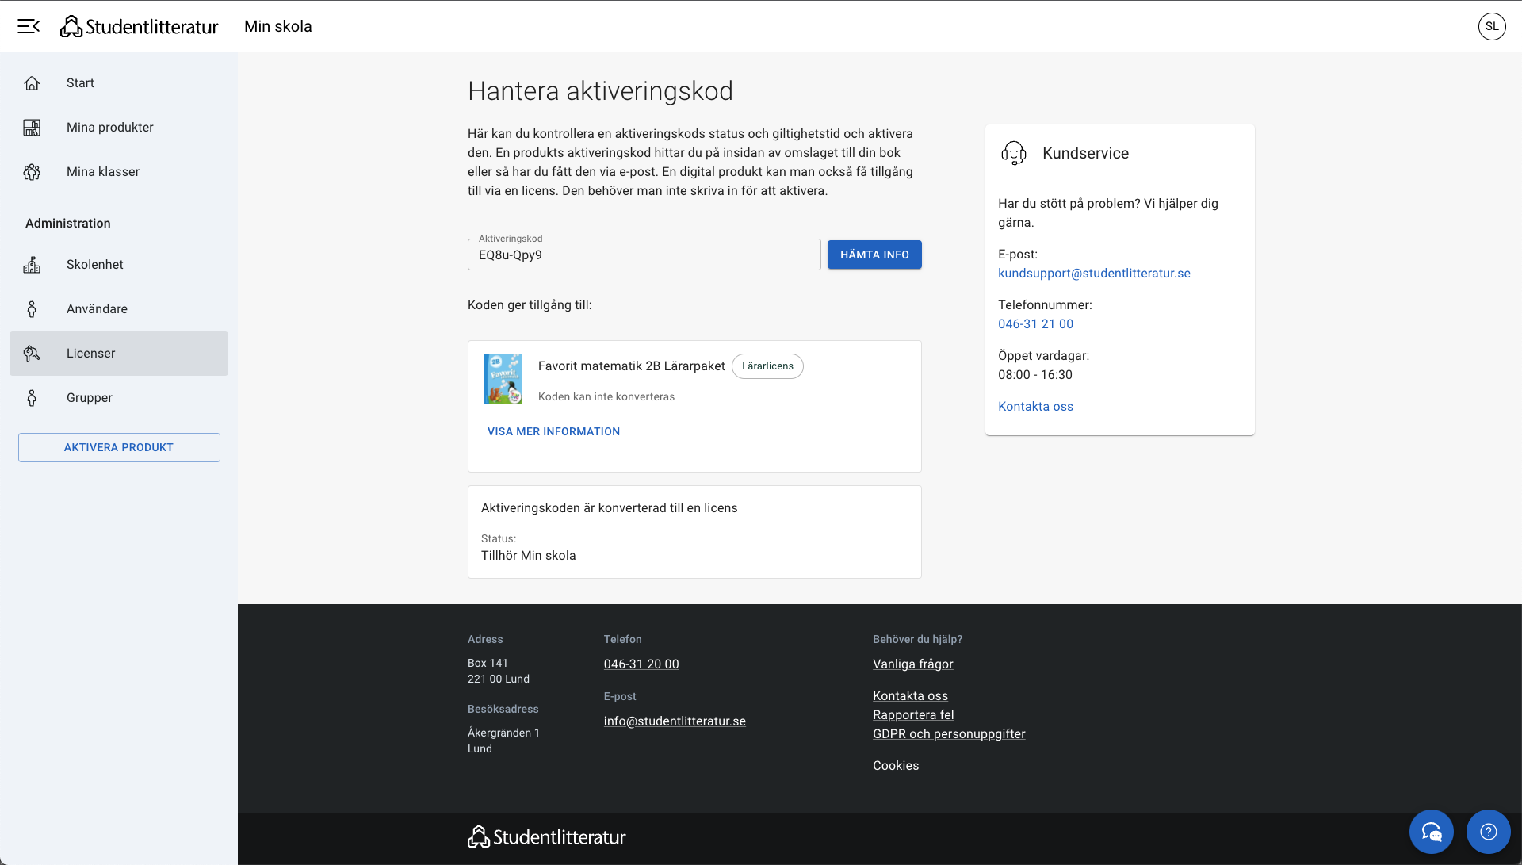The width and height of the screenshot is (1522, 865).
Task: Collapse the sidebar with hamburger icon
Action: tap(29, 26)
